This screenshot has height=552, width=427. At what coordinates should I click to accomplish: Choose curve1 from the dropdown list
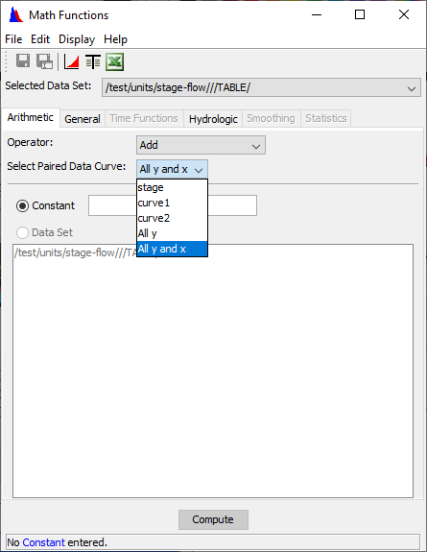[172, 203]
